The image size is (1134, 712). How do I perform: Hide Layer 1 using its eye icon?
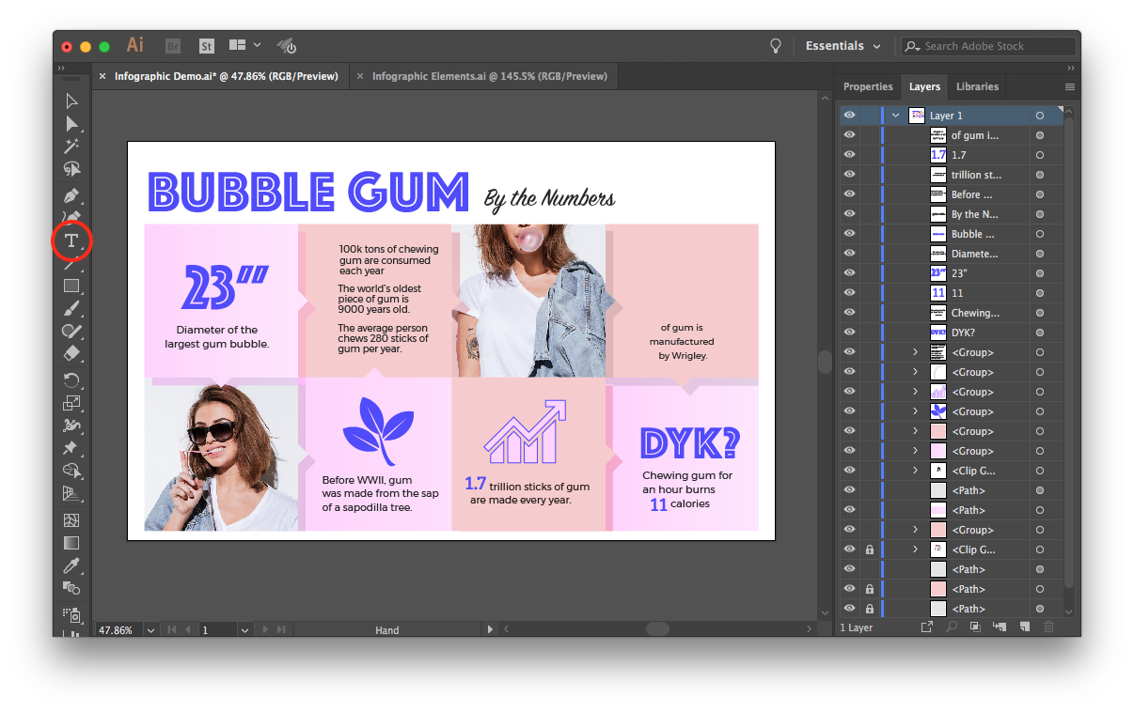(849, 116)
